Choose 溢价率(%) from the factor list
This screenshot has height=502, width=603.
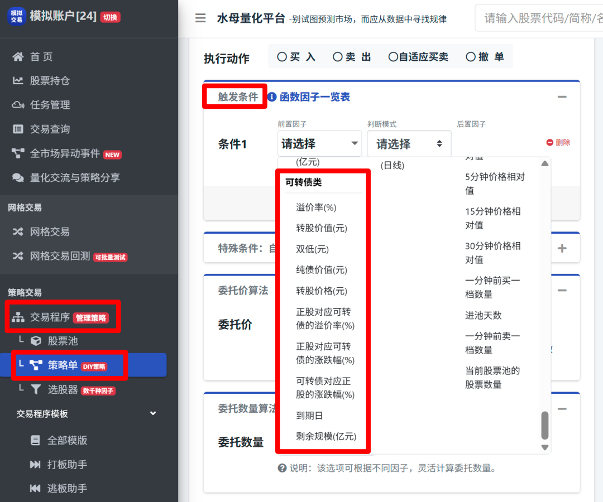(x=316, y=207)
